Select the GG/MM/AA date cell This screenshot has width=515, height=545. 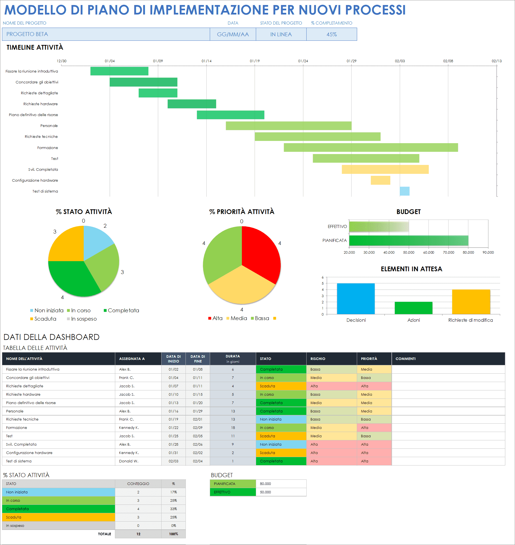tap(233, 34)
